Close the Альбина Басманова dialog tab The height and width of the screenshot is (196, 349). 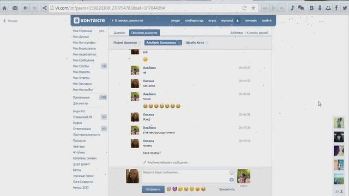point(179,42)
